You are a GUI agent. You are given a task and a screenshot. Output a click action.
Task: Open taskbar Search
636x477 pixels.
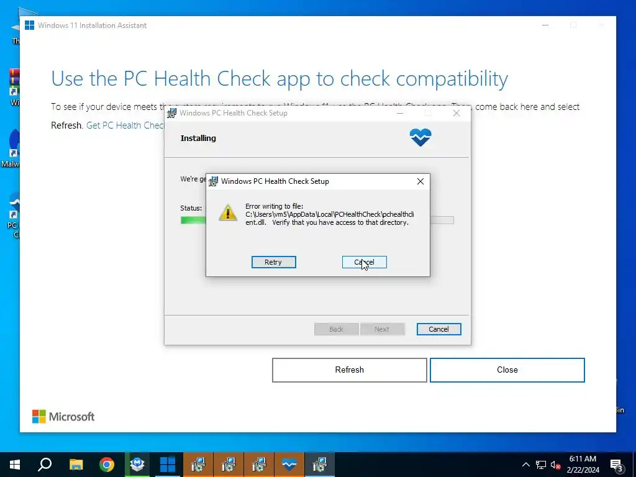[x=45, y=465]
